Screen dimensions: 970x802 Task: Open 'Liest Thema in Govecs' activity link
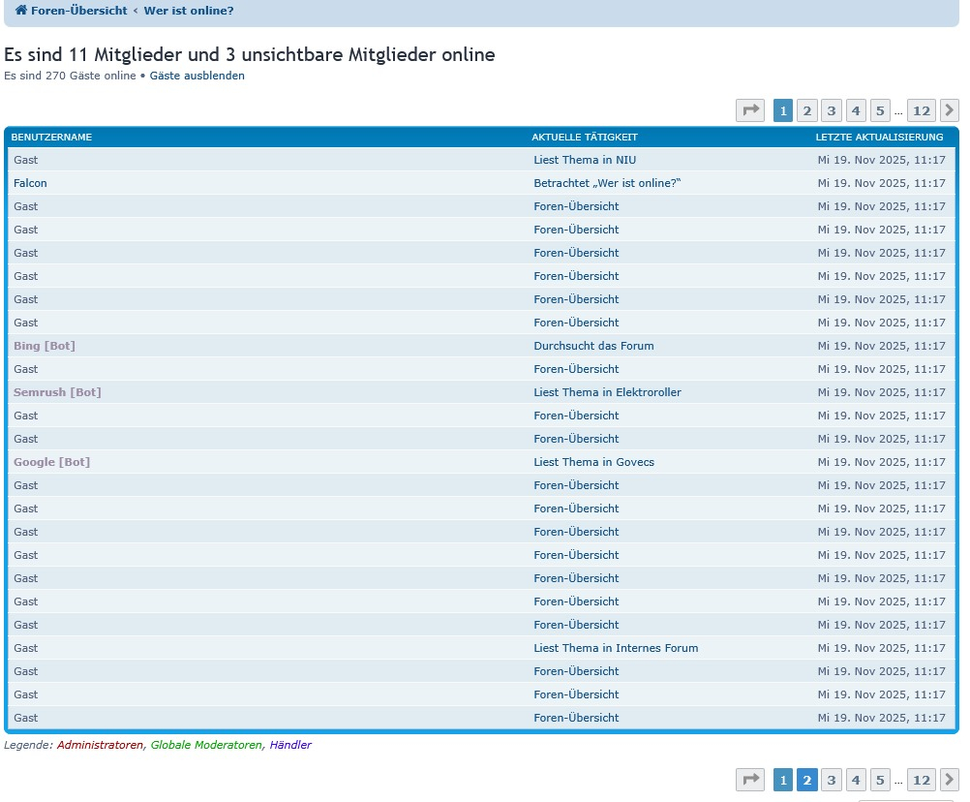pos(593,462)
